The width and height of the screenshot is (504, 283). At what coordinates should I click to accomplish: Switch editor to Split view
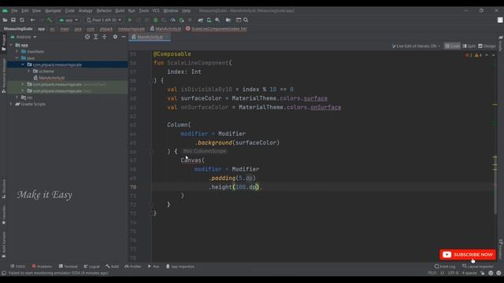coord(469,46)
